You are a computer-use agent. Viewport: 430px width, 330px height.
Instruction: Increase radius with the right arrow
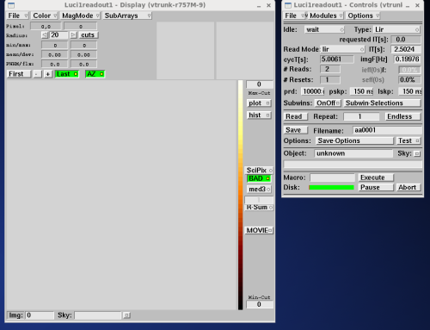[73, 35]
